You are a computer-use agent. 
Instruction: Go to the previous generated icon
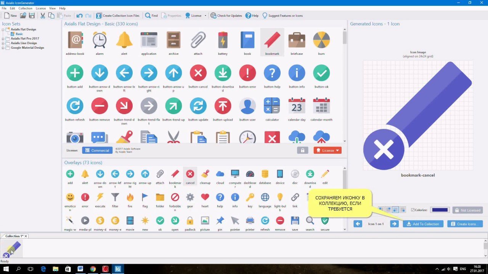(358, 224)
